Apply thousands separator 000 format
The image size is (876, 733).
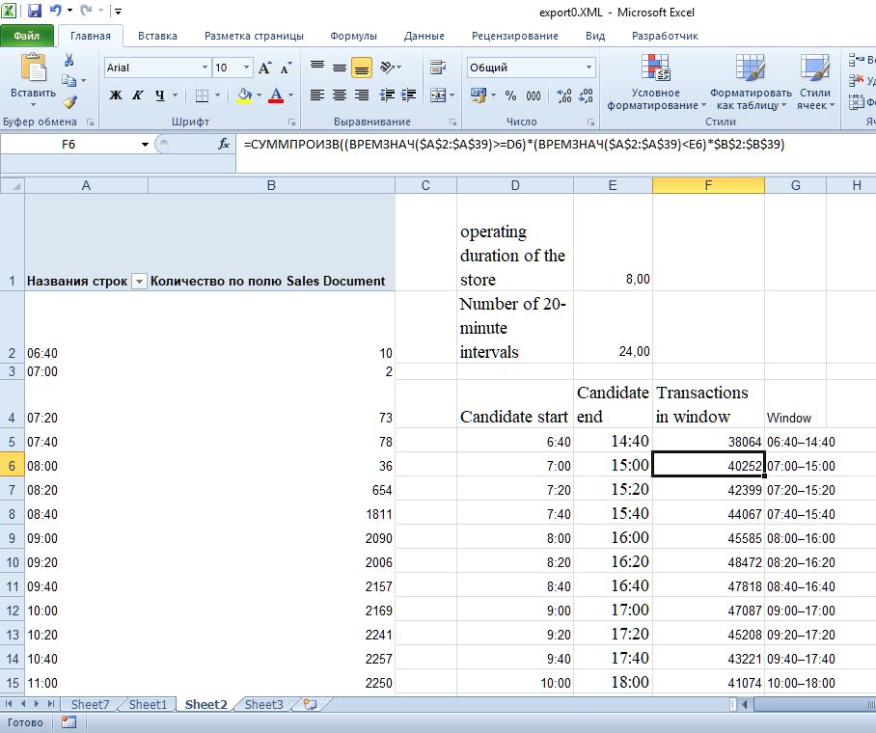coord(534,95)
